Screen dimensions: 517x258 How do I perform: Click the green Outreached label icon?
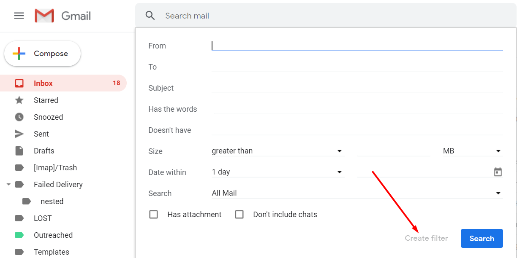19,235
